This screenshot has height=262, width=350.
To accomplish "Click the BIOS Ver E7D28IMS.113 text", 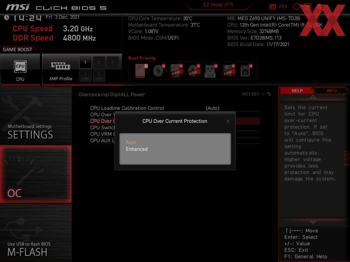I will point(254,38).
